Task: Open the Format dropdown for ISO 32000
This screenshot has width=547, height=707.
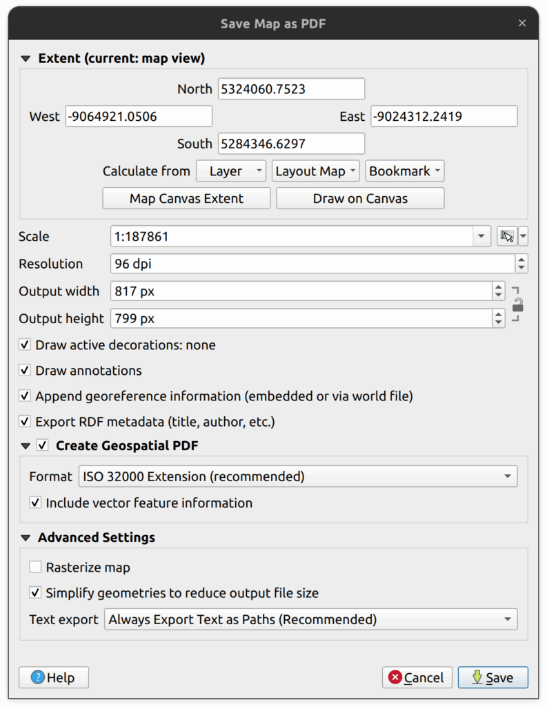Action: click(x=297, y=476)
